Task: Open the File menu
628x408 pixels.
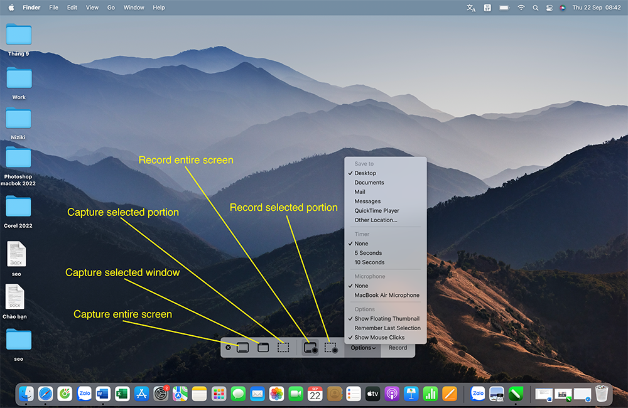Action: 53,7
